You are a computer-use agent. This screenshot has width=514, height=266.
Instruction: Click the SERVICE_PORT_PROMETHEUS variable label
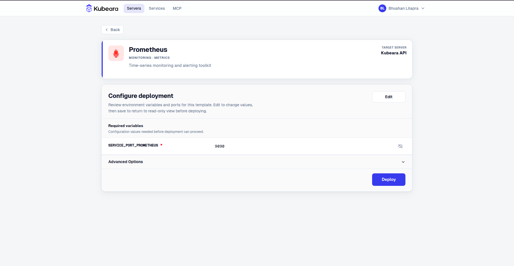click(133, 145)
